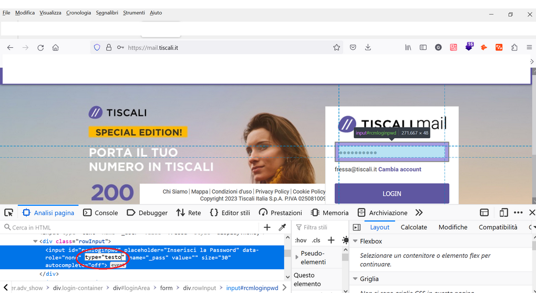Viewport: 536px width, 293px height.
Task: Select the Compatibilità side tab
Action: [x=498, y=227]
